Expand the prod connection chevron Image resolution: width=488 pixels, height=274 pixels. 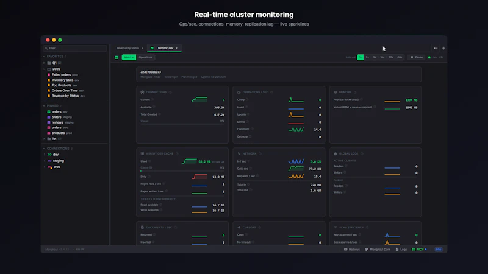[x=45, y=167]
